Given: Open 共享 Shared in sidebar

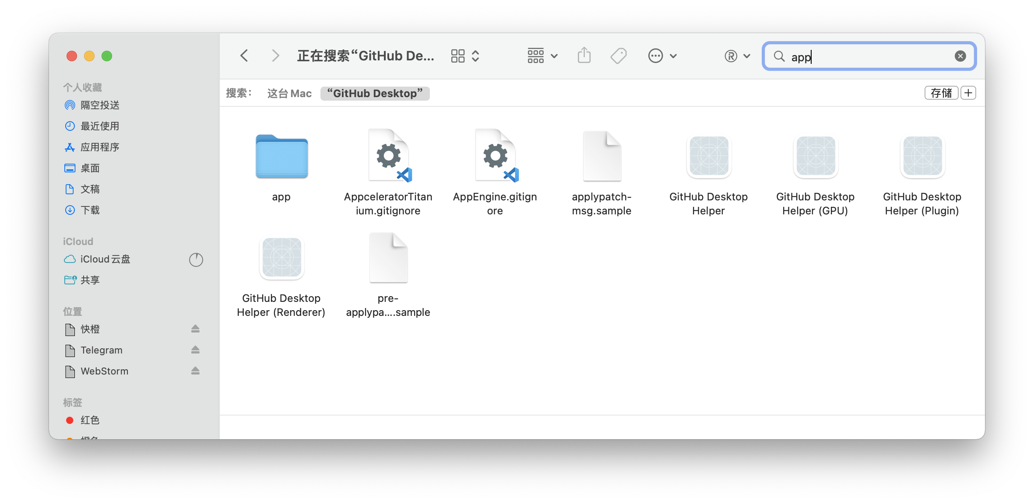Looking at the screenshot, I should point(90,280).
